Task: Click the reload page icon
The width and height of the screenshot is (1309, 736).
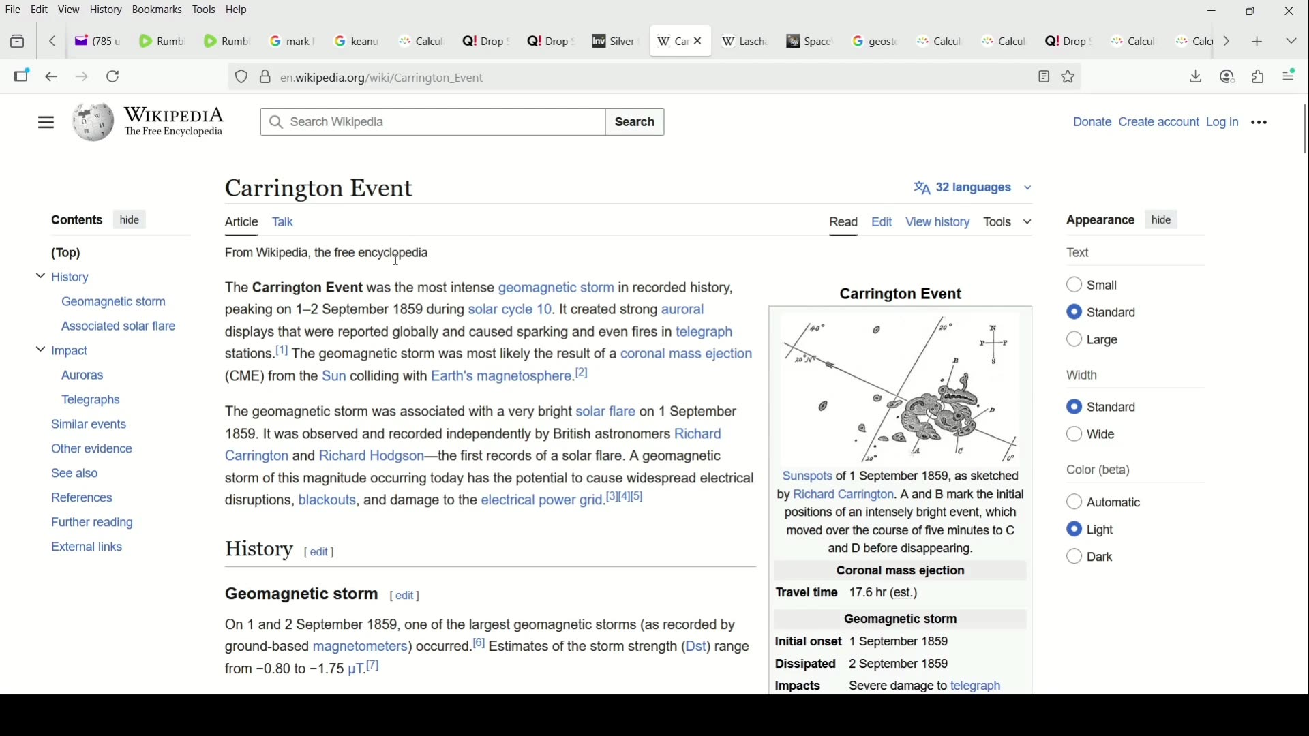Action: (114, 77)
